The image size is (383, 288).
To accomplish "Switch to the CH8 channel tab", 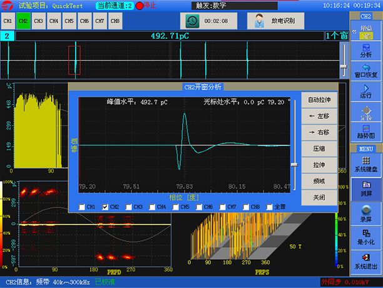I will click(x=115, y=21).
